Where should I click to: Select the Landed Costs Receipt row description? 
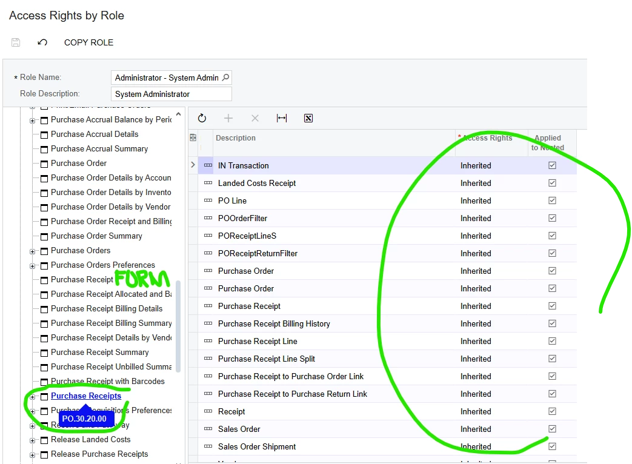tap(257, 183)
